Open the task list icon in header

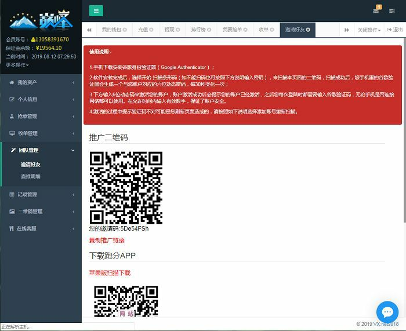(x=391, y=11)
